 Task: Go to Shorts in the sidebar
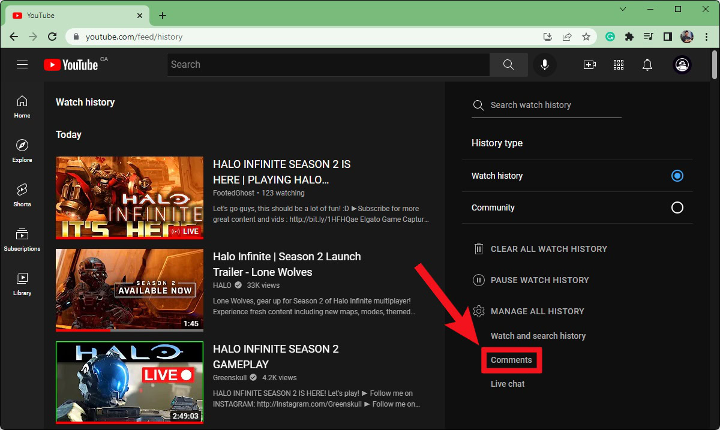(22, 195)
